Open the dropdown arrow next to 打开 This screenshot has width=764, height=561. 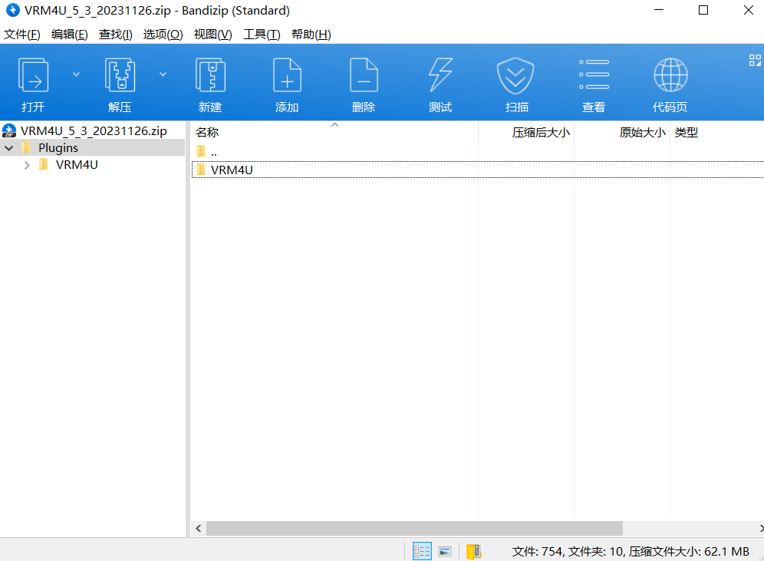click(x=76, y=74)
